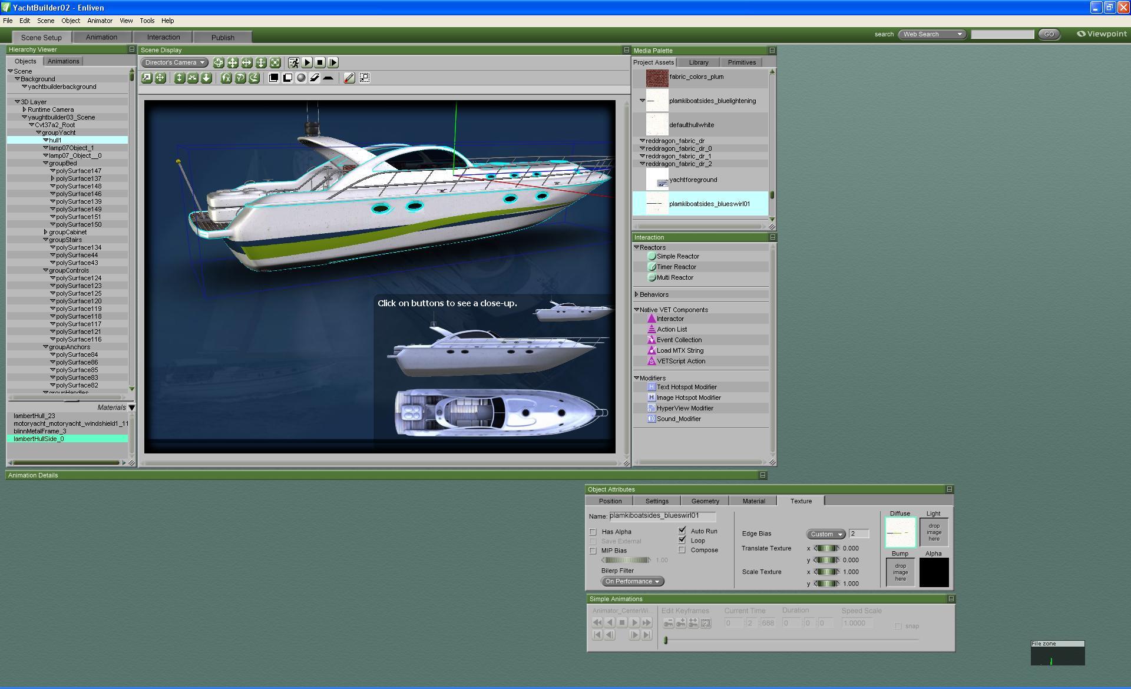The width and height of the screenshot is (1131, 689).
Task: Switch to the Interaction tab
Action: point(163,37)
